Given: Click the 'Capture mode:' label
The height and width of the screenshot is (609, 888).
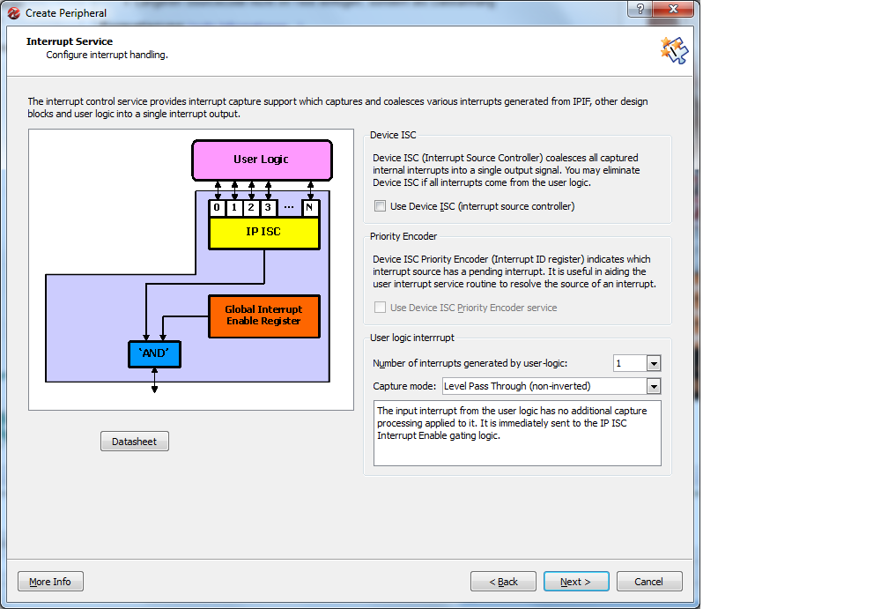Looking at the screenshot, I should [x=404, y=386].
